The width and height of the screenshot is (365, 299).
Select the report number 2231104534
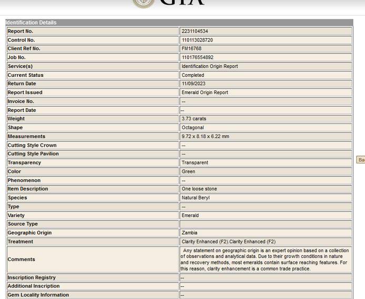195,32
